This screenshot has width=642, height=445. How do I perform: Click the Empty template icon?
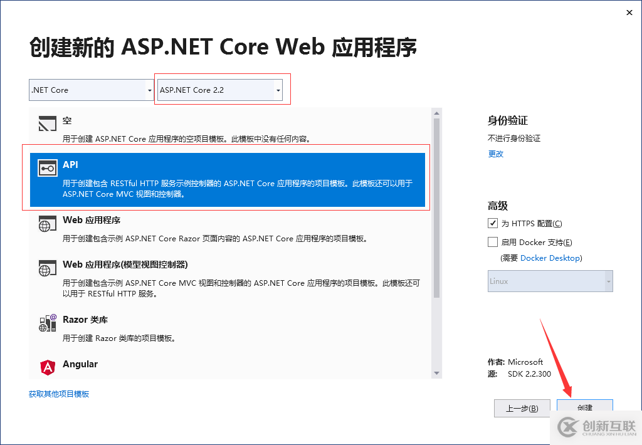coord(47,123)
